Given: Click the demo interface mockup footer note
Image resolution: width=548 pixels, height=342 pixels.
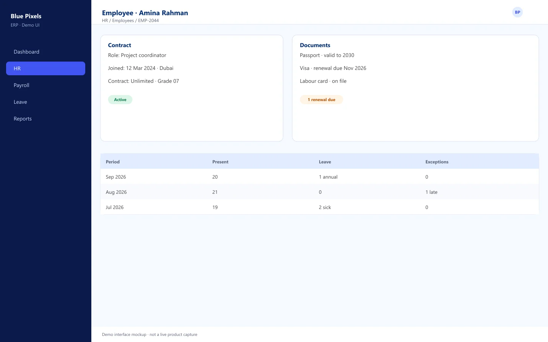Looking at the screenshot, I should click(150, 335).
